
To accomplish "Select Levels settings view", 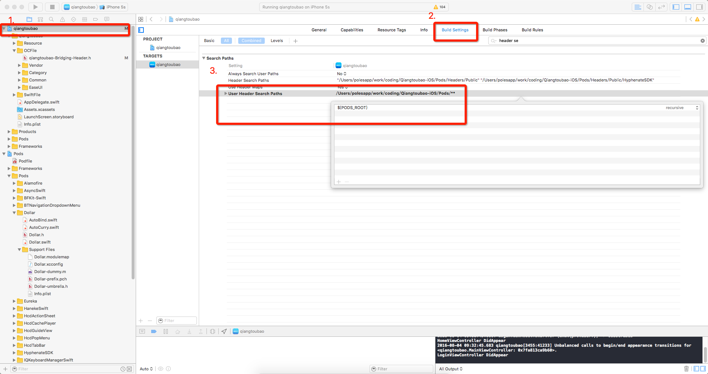I will pos(277,41).
